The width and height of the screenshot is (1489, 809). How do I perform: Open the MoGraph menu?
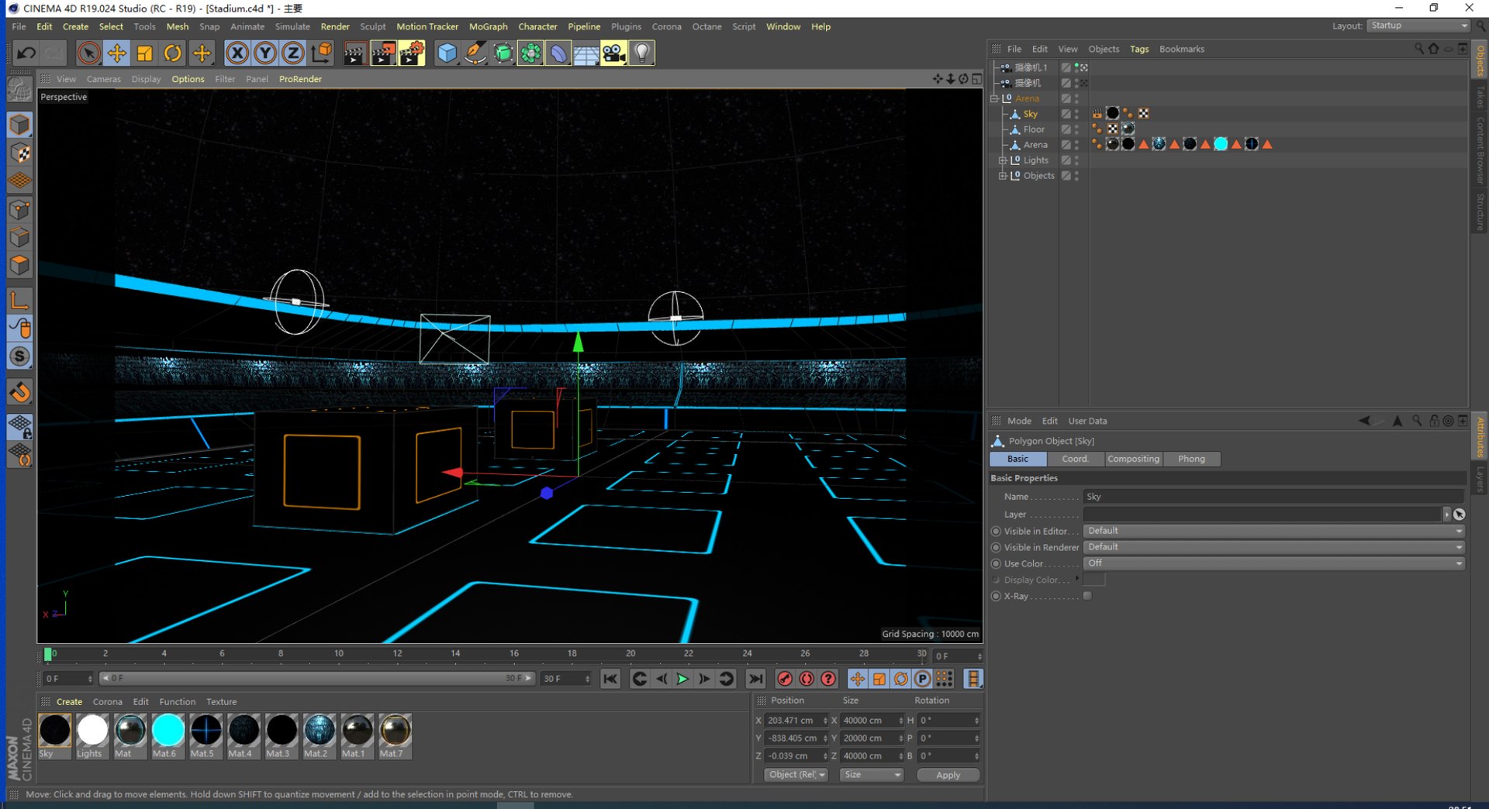[488, 26]
